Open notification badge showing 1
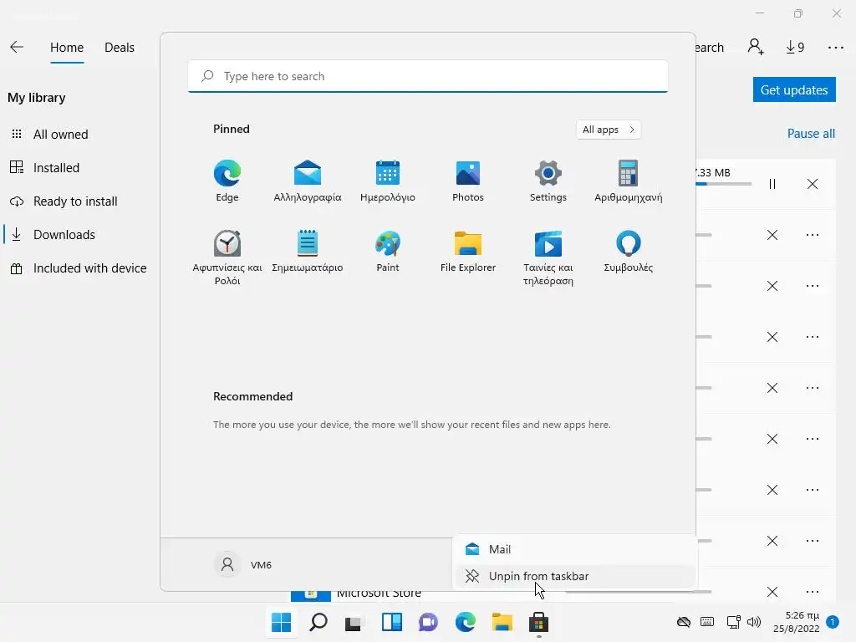 (833, 622)
